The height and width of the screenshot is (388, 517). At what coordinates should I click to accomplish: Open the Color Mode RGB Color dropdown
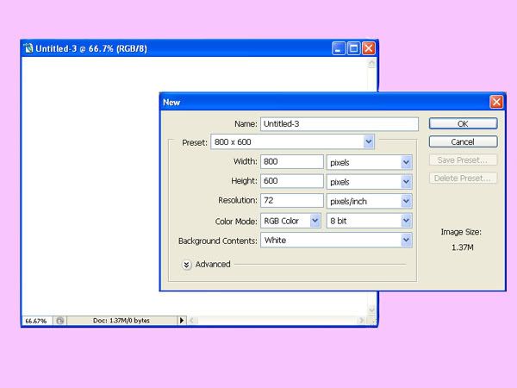[x=315, y=221]
